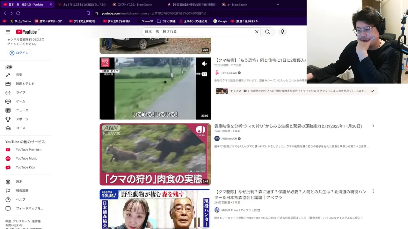Open 【クマ被害】「もう恐怖」 video title
This screenshot has height=229, width=408.
coord(260,60)
